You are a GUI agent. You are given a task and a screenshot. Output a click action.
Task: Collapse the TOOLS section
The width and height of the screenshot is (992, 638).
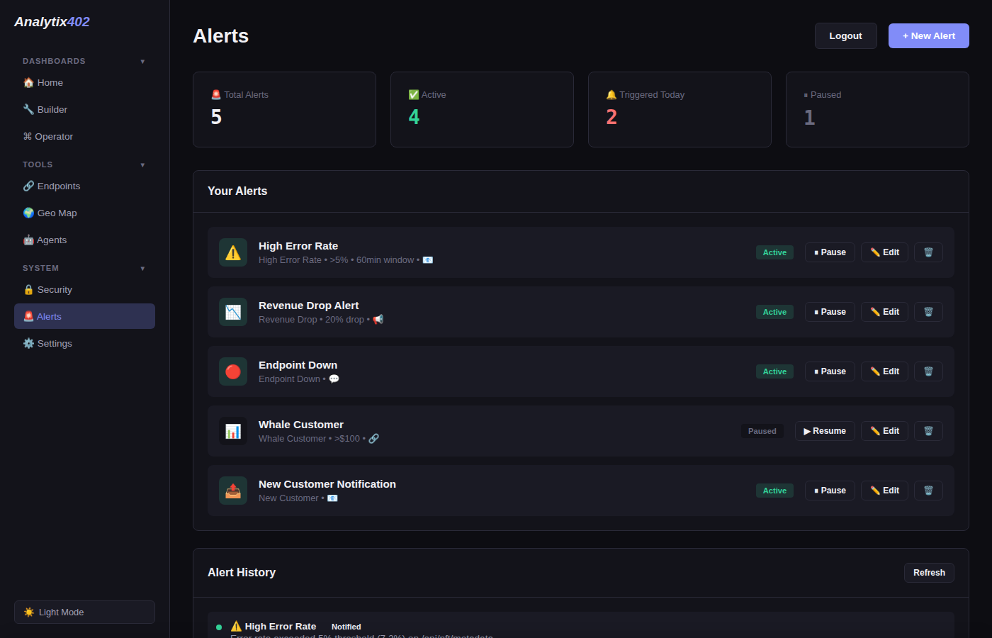[142, 164]
